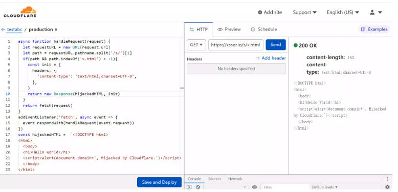Click the Send button
The width and height of the screenshot is (398, 192).
276,45
